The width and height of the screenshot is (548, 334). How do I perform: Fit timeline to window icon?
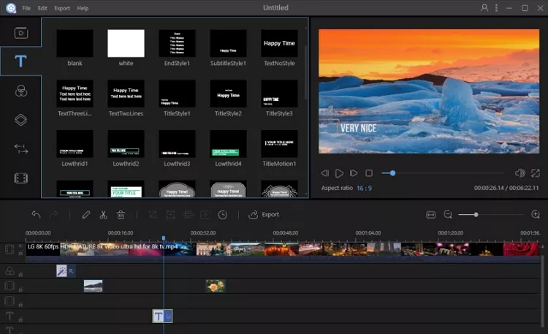coord(431,214)
